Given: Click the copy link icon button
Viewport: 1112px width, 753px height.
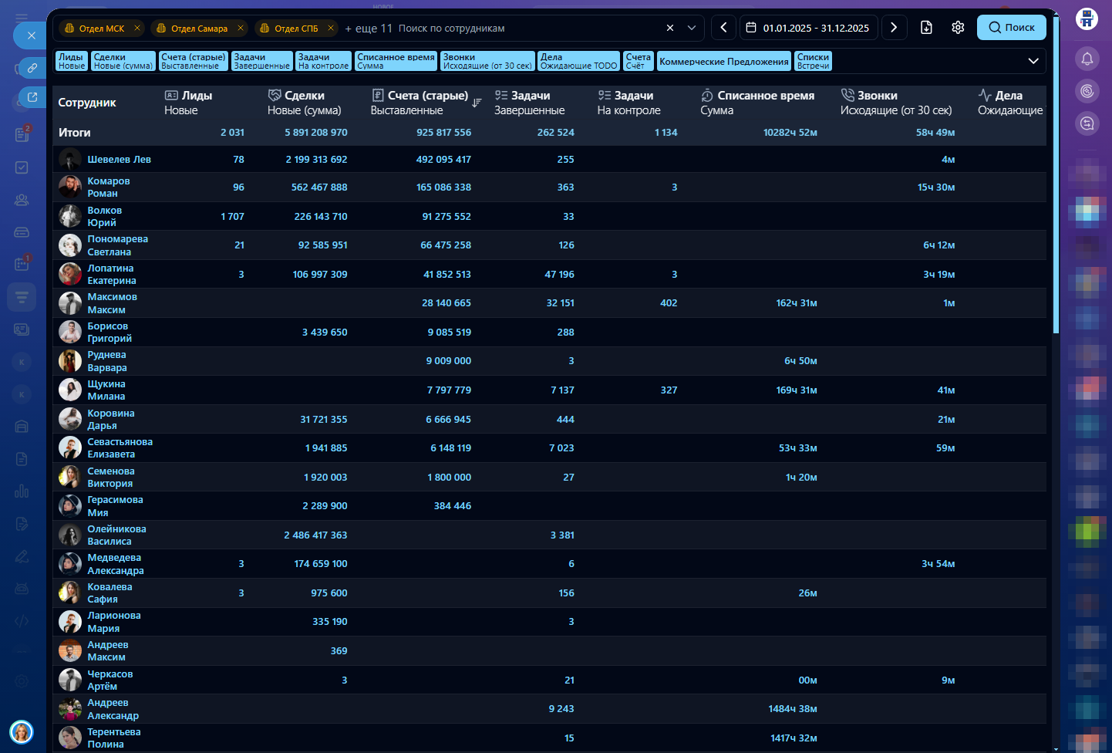Looking at the screenshot, I should [32, 68].
